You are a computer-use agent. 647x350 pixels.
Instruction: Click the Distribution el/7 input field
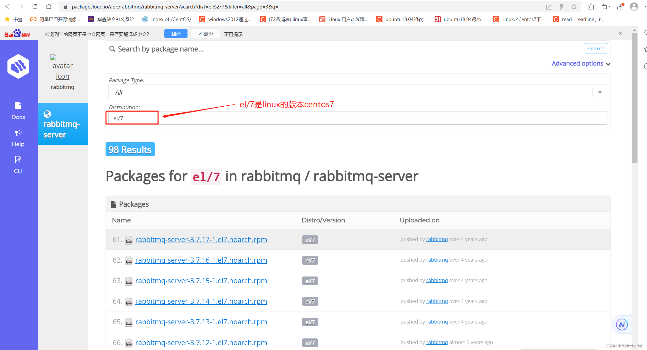(358, 118)
